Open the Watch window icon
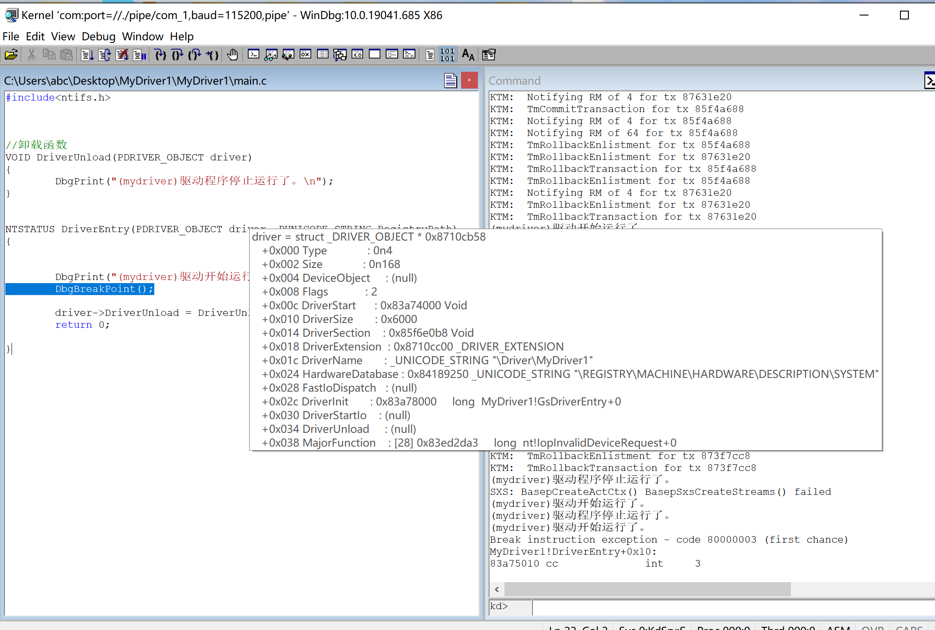935x630 pixels. pyautogui.click(x=271, y=55)
